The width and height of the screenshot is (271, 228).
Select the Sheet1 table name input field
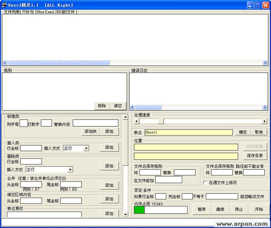coord(188,132)
